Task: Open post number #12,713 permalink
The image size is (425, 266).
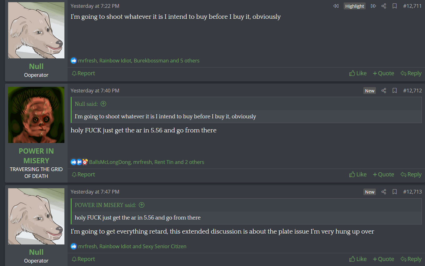Action: click(x=412, y=192)
